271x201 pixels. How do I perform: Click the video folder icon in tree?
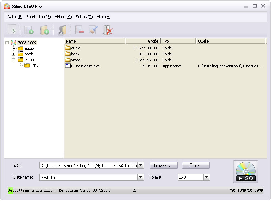[x=20, y=60]
